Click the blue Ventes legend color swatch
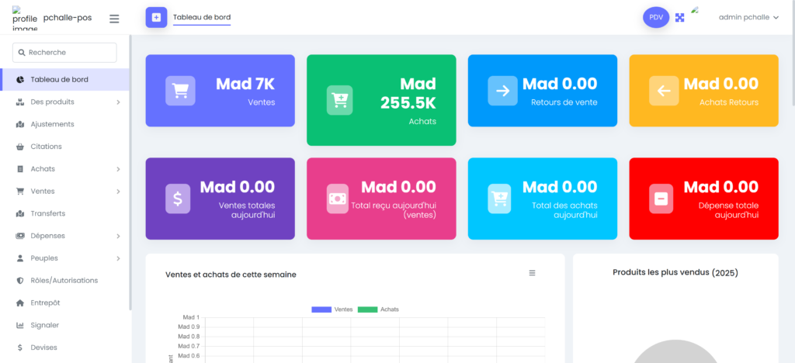This screenshot has height=363, width=795. 321,309
